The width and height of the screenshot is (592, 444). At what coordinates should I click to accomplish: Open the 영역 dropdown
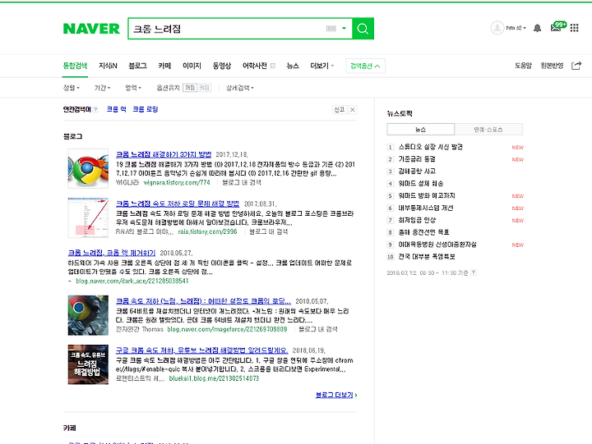coord(133,88)
